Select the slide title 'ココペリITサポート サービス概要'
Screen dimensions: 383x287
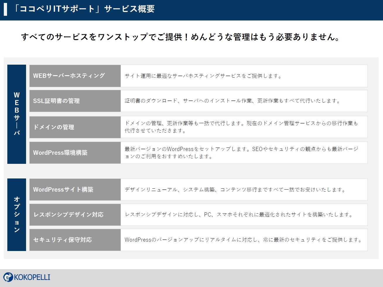[84, 9]
